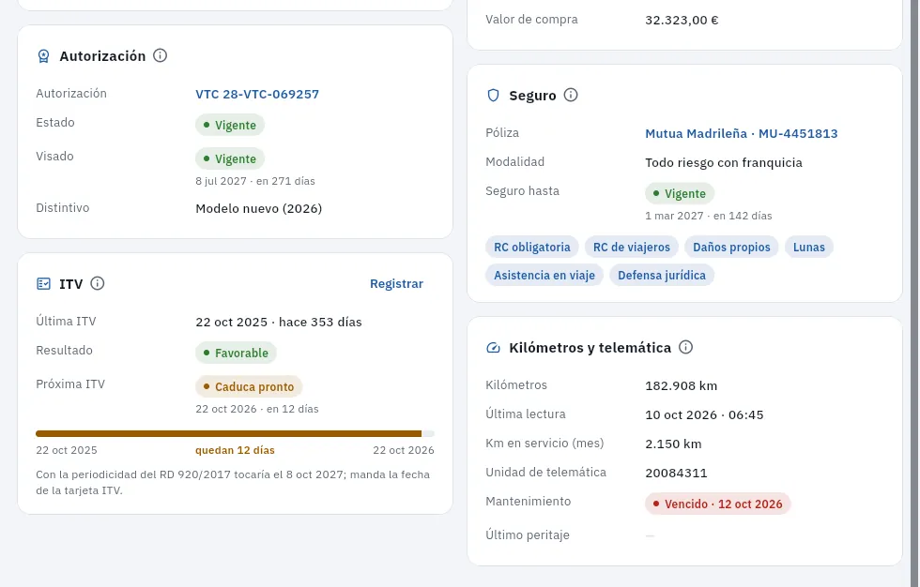Open the Mutua Madrileña MU-4451813 policy
The width and height of the screenshot is (920, 587).
click(x=741, y=133)
